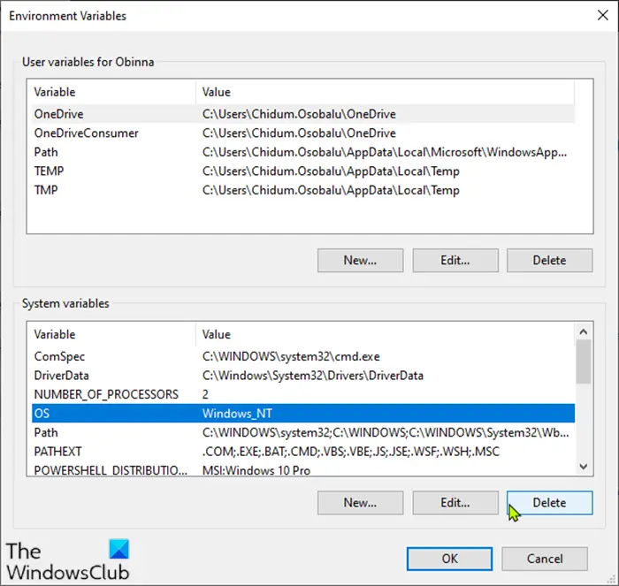Select the PATHEXT system variable
Image resolution: width=619 pixels, height=586 pixels.
point(302,451)
